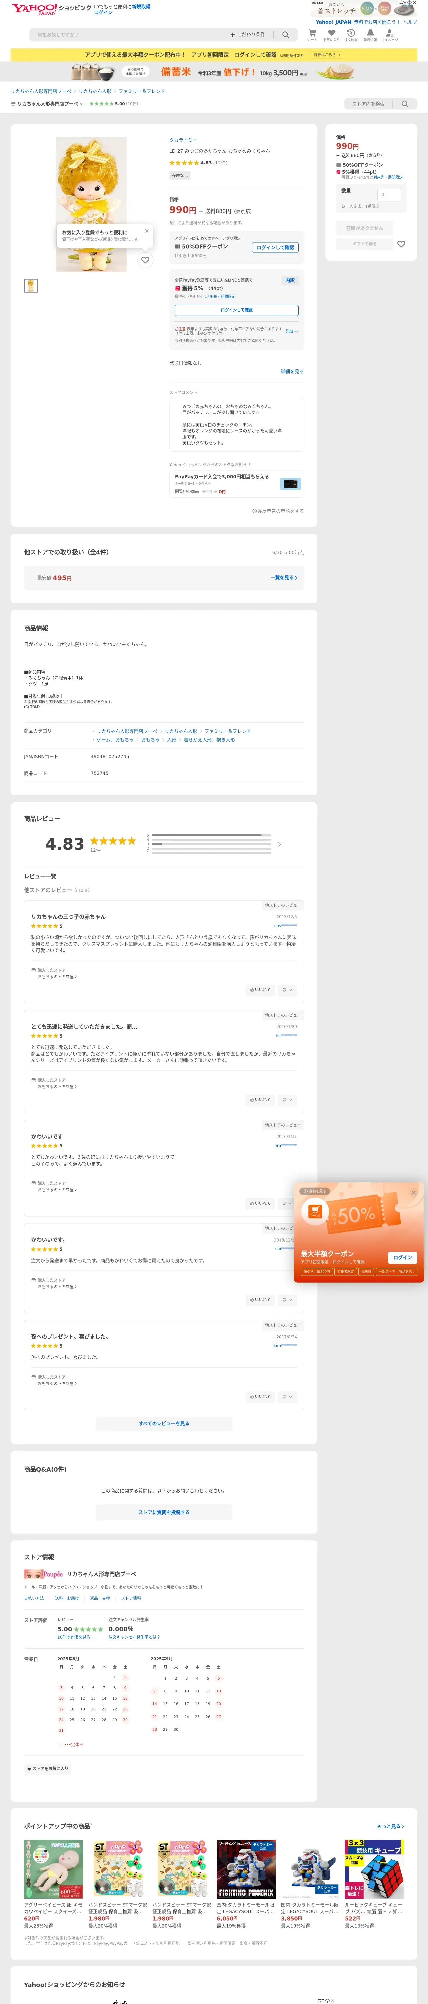Screen dimensions: 428x2004
Task: Click the 新規取得 ID link
Action: click(141, 6)
